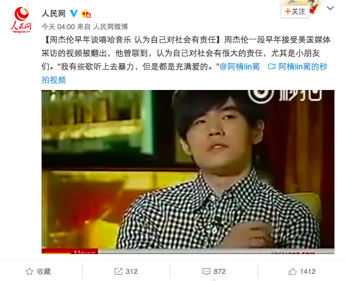This screenshot has width=345, height=281.
Task: Open comments via speech bubble icon
Action: click(206, 272)
